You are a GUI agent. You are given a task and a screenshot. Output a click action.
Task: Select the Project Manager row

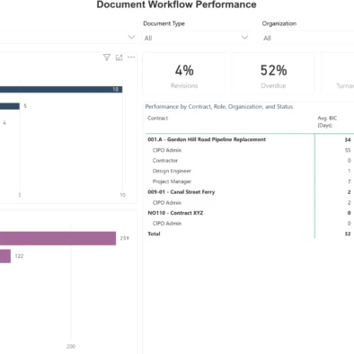click(249, 181)
